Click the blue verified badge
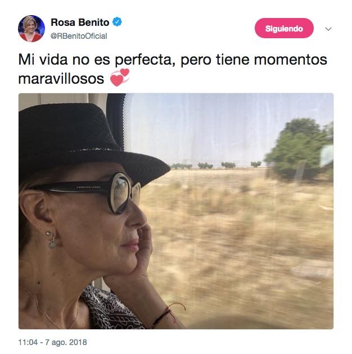This screenshot has width=352, height=354. (x=117, y=22)
